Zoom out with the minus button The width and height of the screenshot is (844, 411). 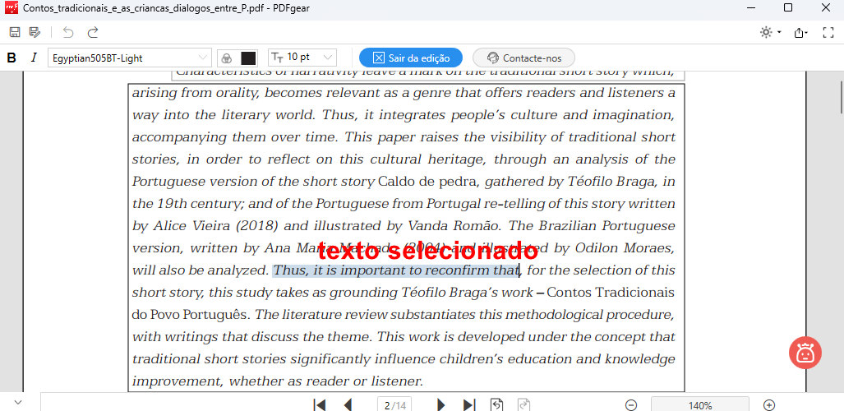point(631,405)
